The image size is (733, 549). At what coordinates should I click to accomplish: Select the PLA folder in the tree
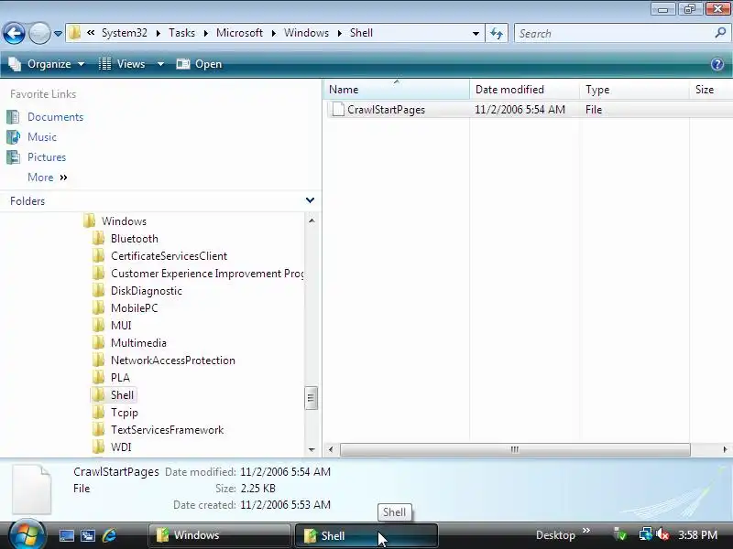[120, 378]
